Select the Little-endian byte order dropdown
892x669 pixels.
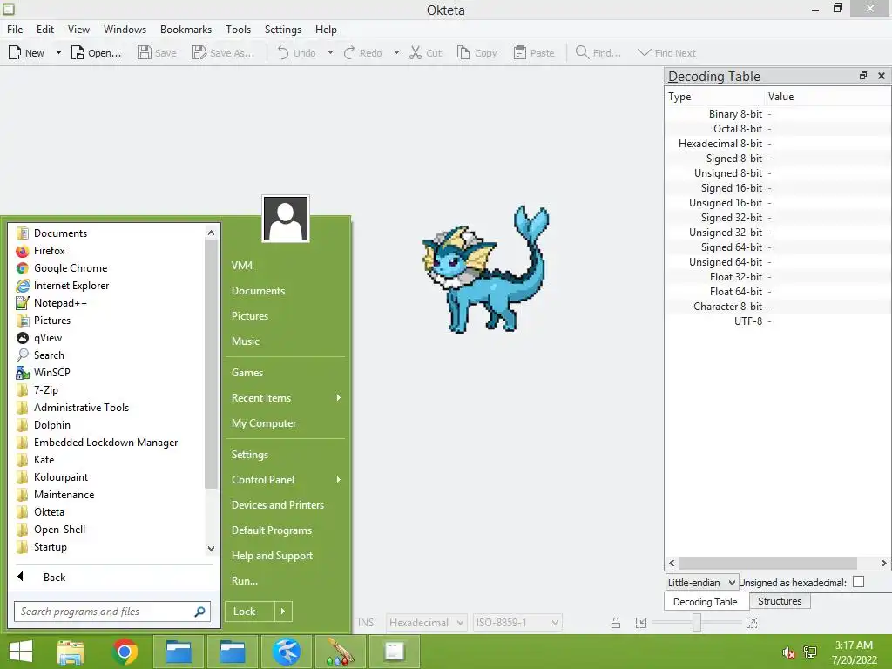(702, 583)
